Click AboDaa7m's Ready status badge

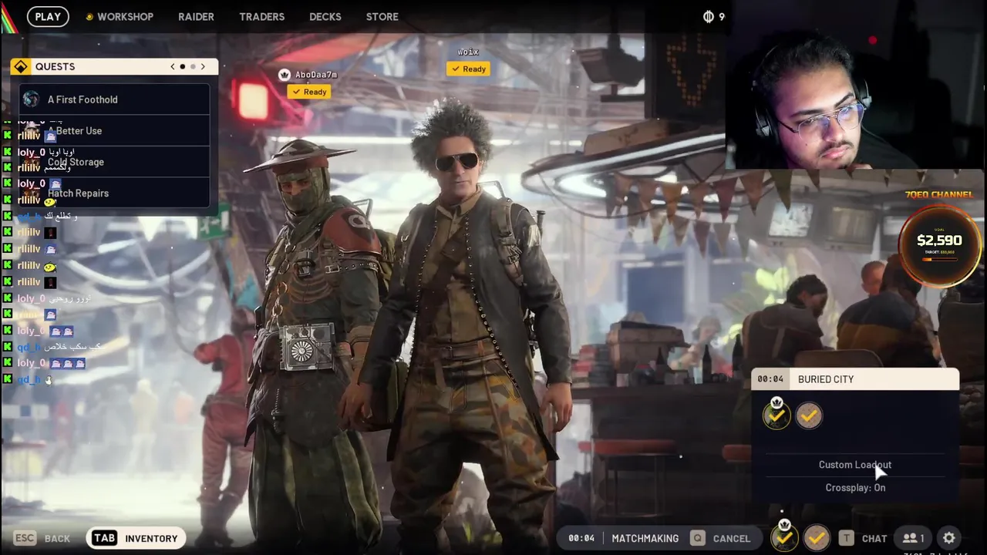[309, 92]
